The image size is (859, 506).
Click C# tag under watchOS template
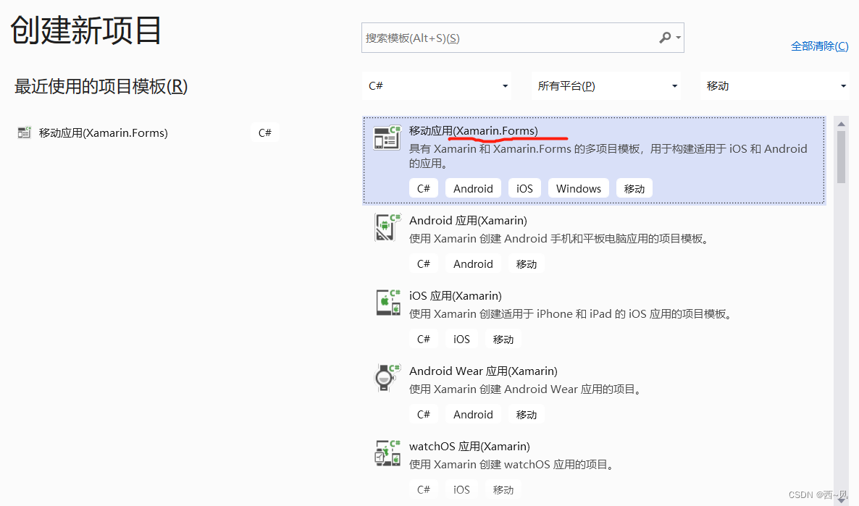[424, 489]
